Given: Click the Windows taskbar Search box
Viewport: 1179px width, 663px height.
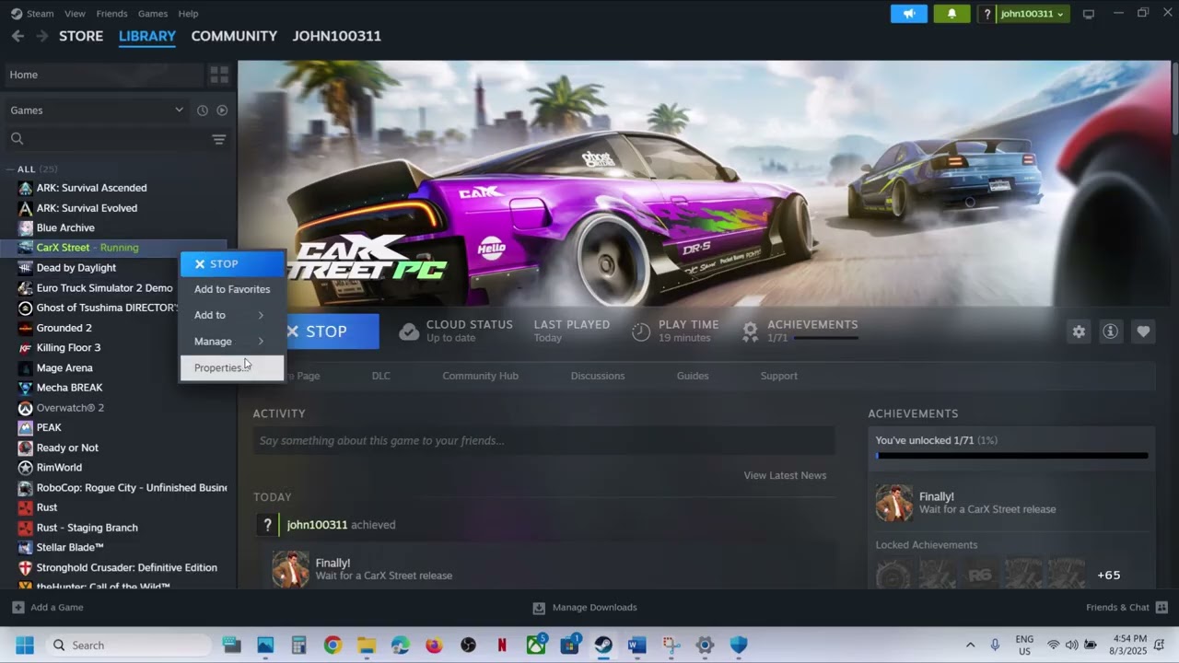Looking at the screenshot, I should pyautogui.click(x=129, y=646).
